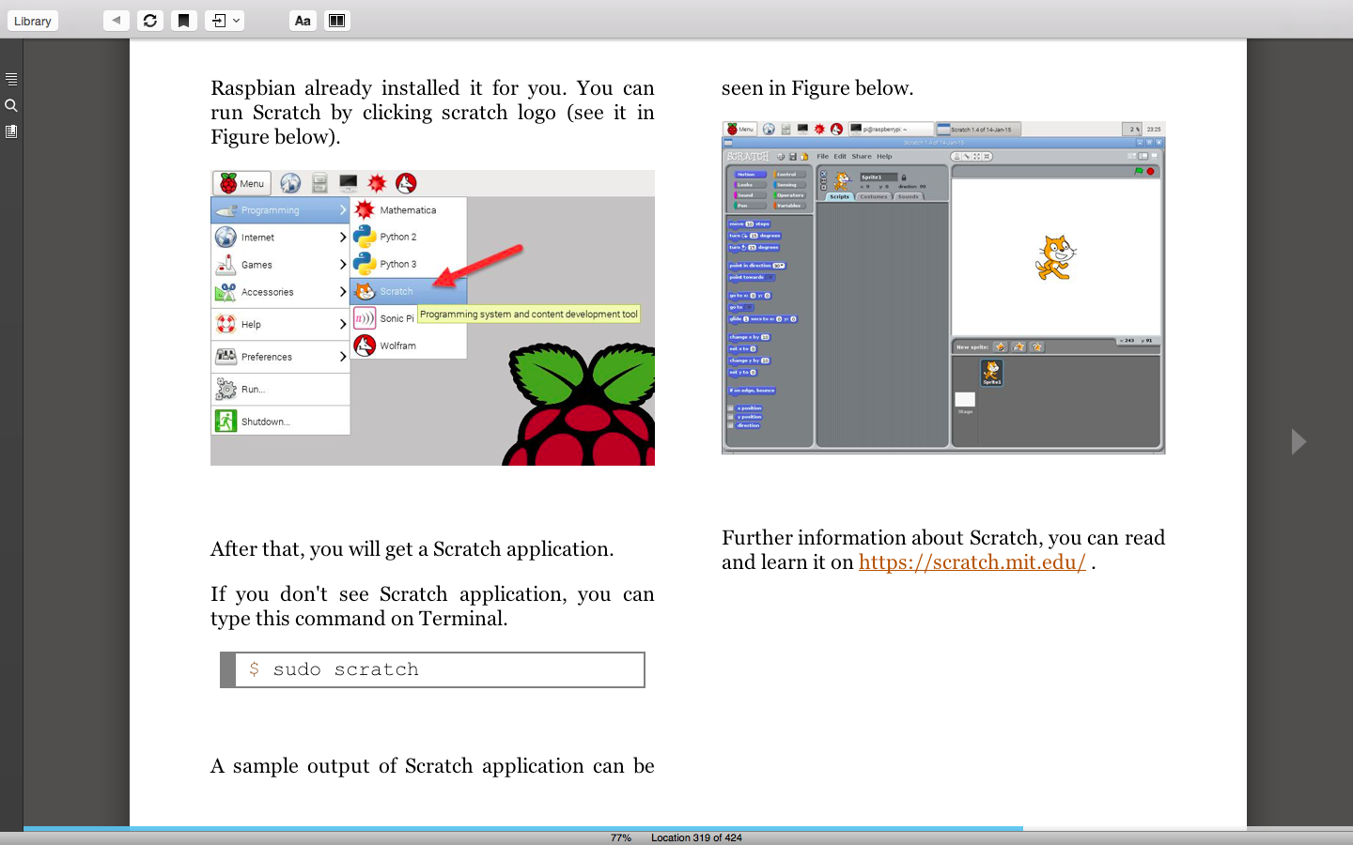
Task: Click the 'sudo scratch' command box
Action: pos(432,669)
